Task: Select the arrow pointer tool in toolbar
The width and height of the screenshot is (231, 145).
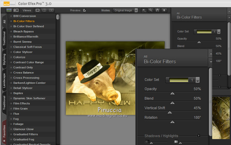Action: click(x=144, y=11)
